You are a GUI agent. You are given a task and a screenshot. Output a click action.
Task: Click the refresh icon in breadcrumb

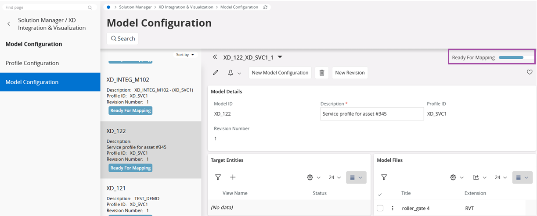point(265,7)
